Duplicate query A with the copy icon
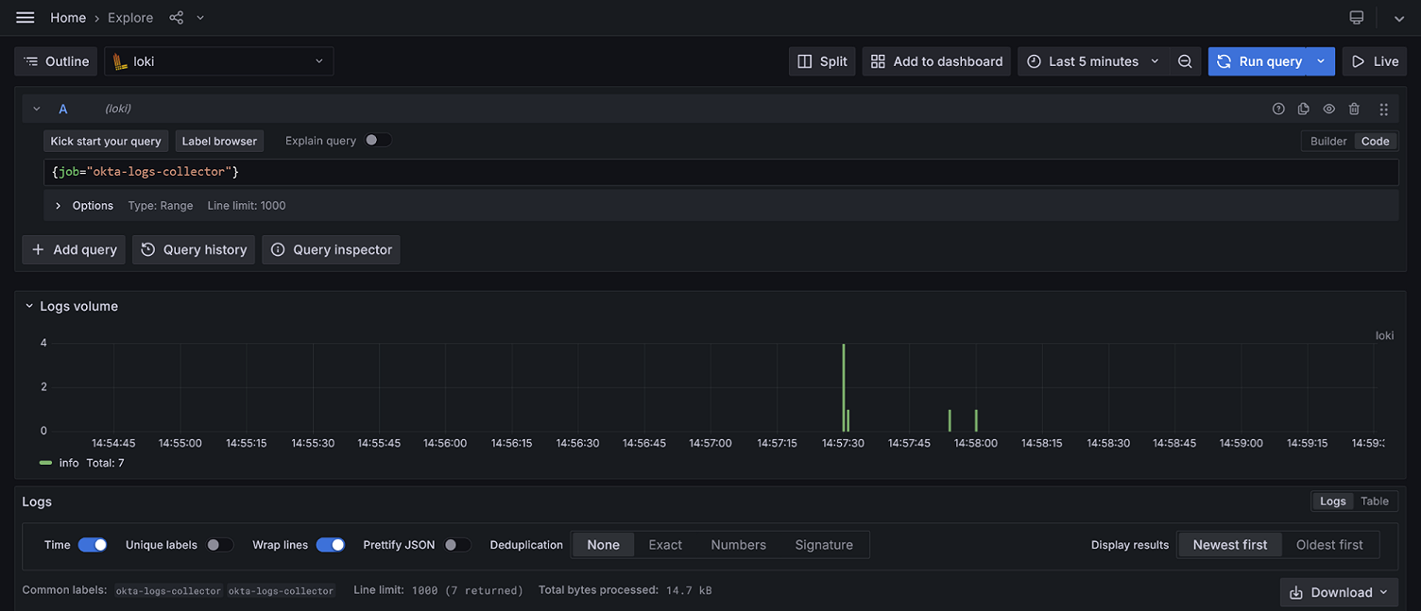 click(x=1304, y=110)
